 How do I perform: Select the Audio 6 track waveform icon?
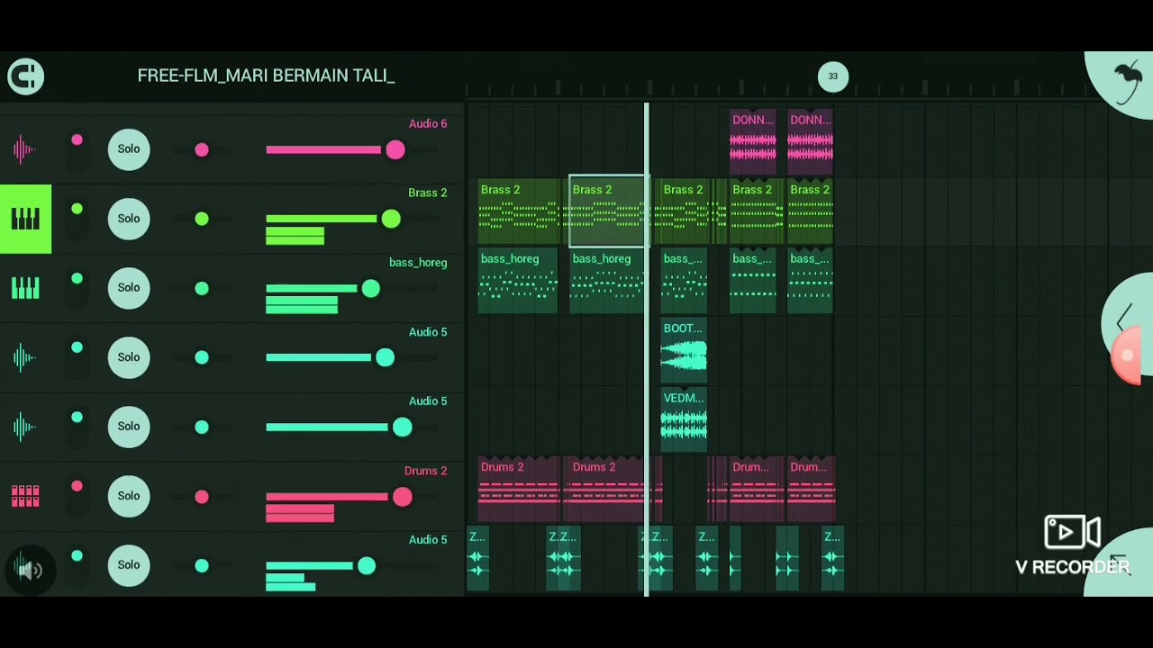[x=25, y=148]
